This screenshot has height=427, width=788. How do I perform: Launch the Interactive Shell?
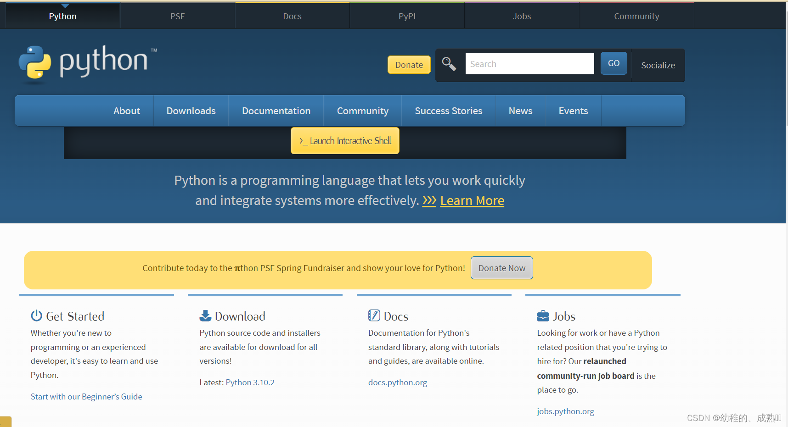(x=345, y=141)
